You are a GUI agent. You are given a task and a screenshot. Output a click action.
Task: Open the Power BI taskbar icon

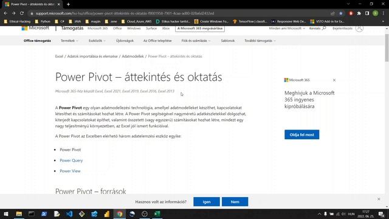[107, 214]
